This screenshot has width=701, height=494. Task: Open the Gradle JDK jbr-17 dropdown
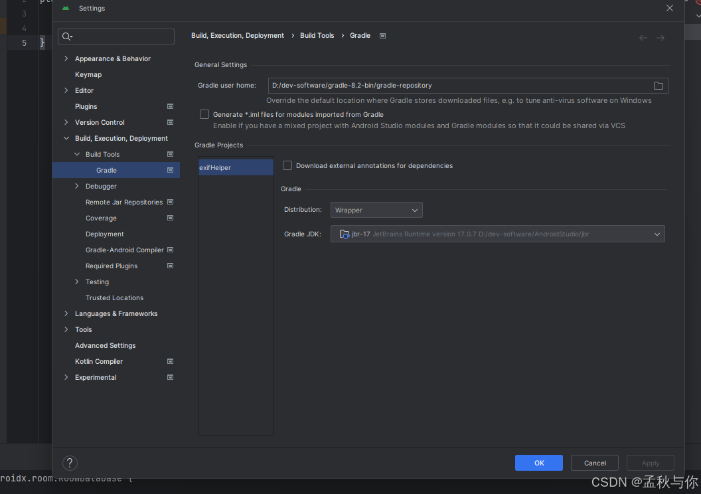[498, 234]
